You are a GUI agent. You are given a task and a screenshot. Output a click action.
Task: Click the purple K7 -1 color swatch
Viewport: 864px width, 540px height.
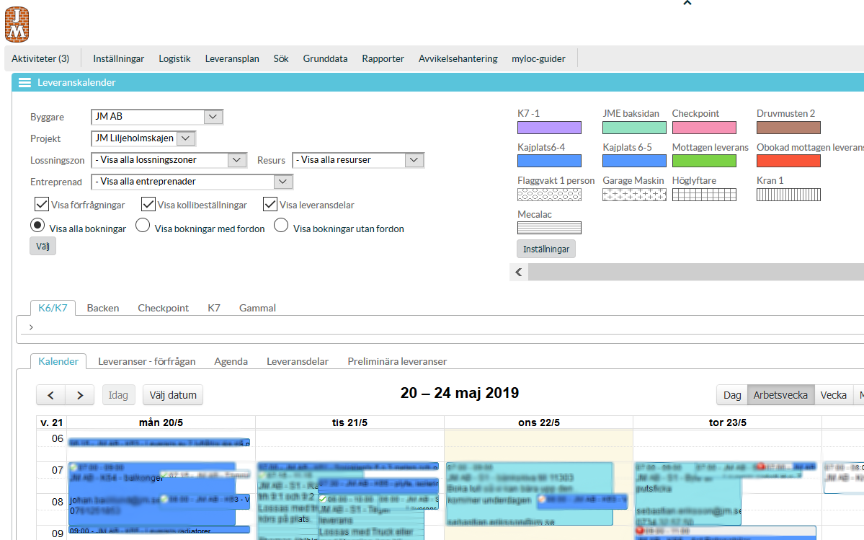(549, 127)
